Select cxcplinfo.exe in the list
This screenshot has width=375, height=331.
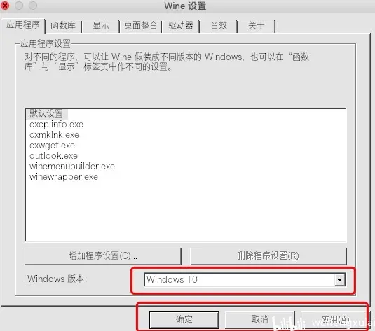point(57,125)
